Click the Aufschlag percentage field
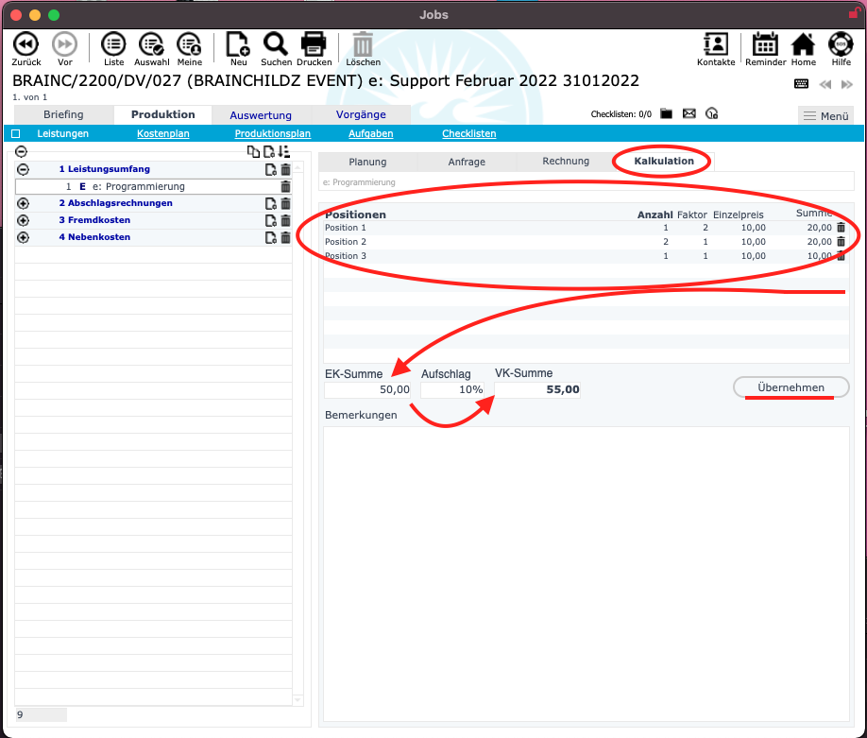This screenshot has width=867, height=738. click(x=455, y=389)
